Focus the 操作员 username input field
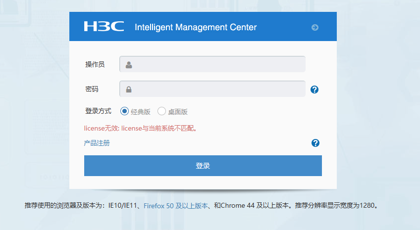Screen dimensions: 420x230 point(218,64)
